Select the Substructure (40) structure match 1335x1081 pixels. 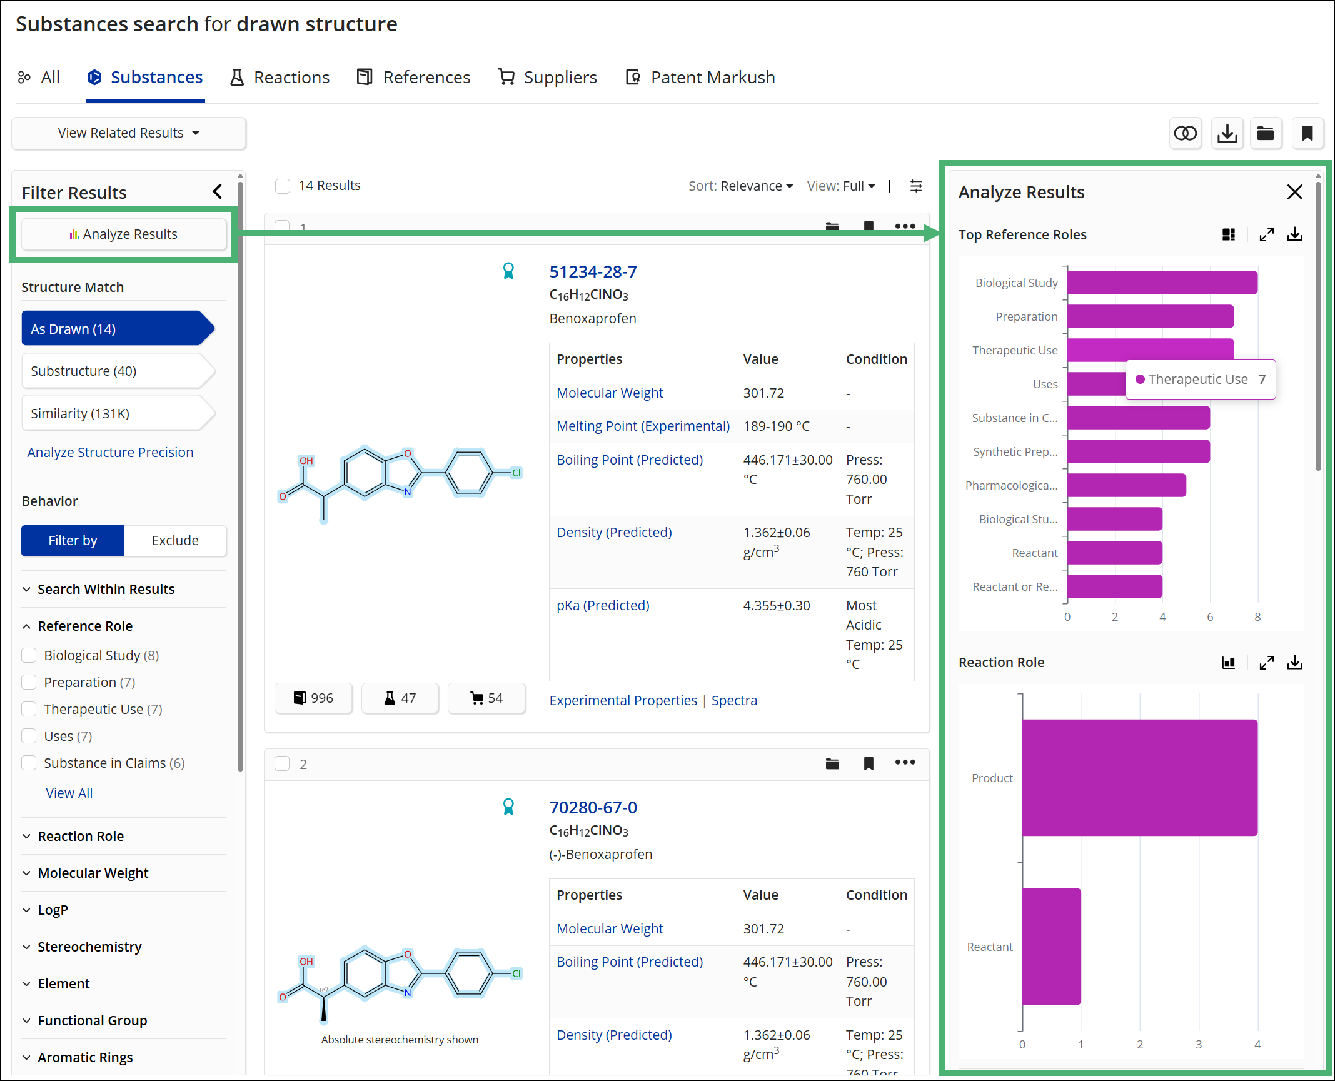click(118, 371)
